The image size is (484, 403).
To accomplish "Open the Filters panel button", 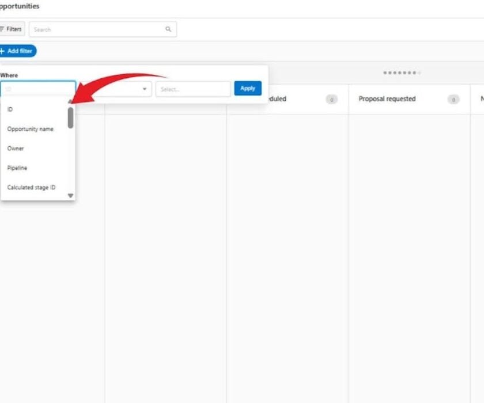I will click(12, 29).
